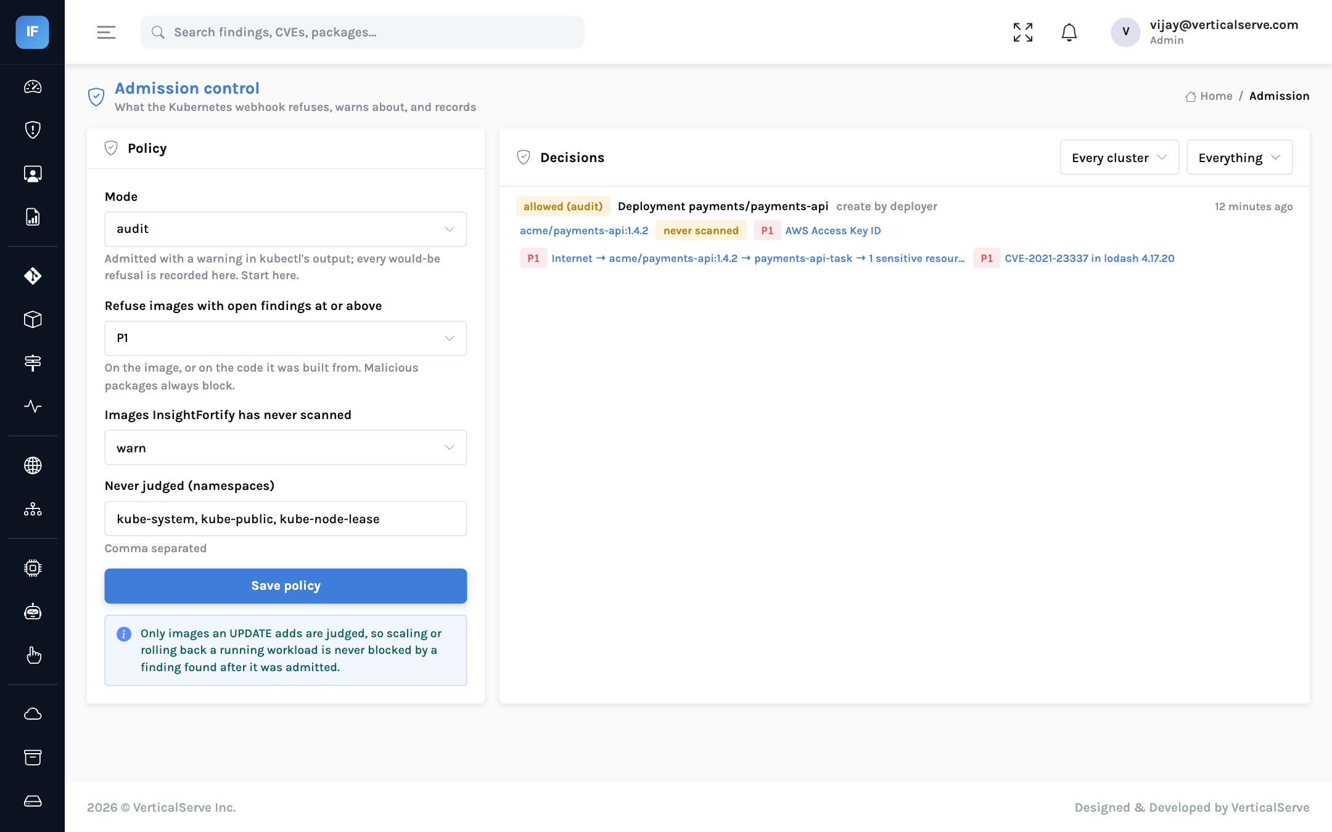Open the hierarchy tree icon in sidebar
This screenshot has width=1332, height=832.
[33, 509]
